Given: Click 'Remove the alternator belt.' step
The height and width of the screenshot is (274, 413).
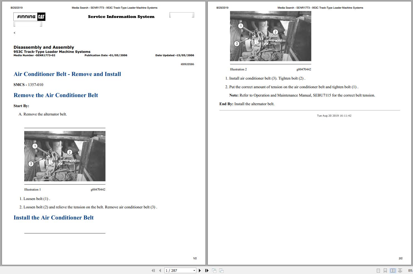Looking at the screenshot, I should [x=43, y=114].
